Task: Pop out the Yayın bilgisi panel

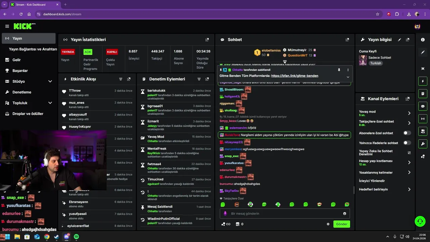Action: [x=407, y=40]
